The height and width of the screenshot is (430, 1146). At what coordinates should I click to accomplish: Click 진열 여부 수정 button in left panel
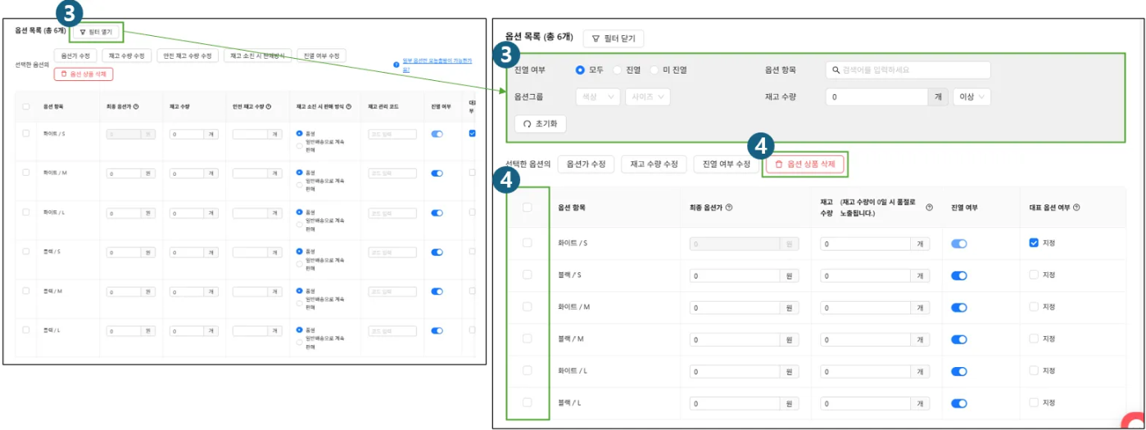tap(321, 56)
